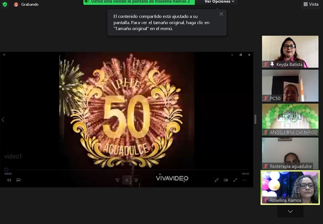
Task: Select Keyda Batista's video thumbnail
Action: (x=290, y=51)
